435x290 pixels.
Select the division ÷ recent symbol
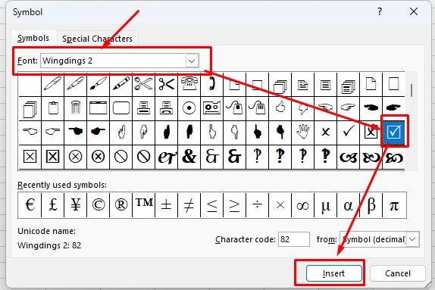click(x=257, y=205)
